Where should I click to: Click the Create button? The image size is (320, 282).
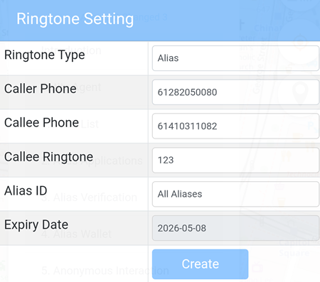pyautogui.click(x=200, y=264)
